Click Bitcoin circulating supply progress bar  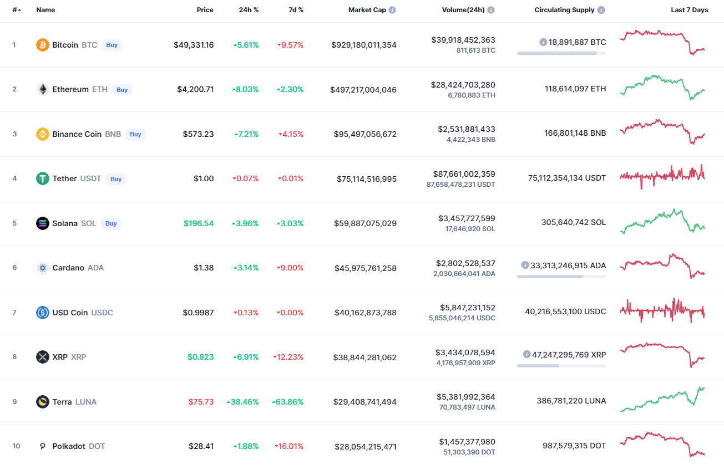561,53
